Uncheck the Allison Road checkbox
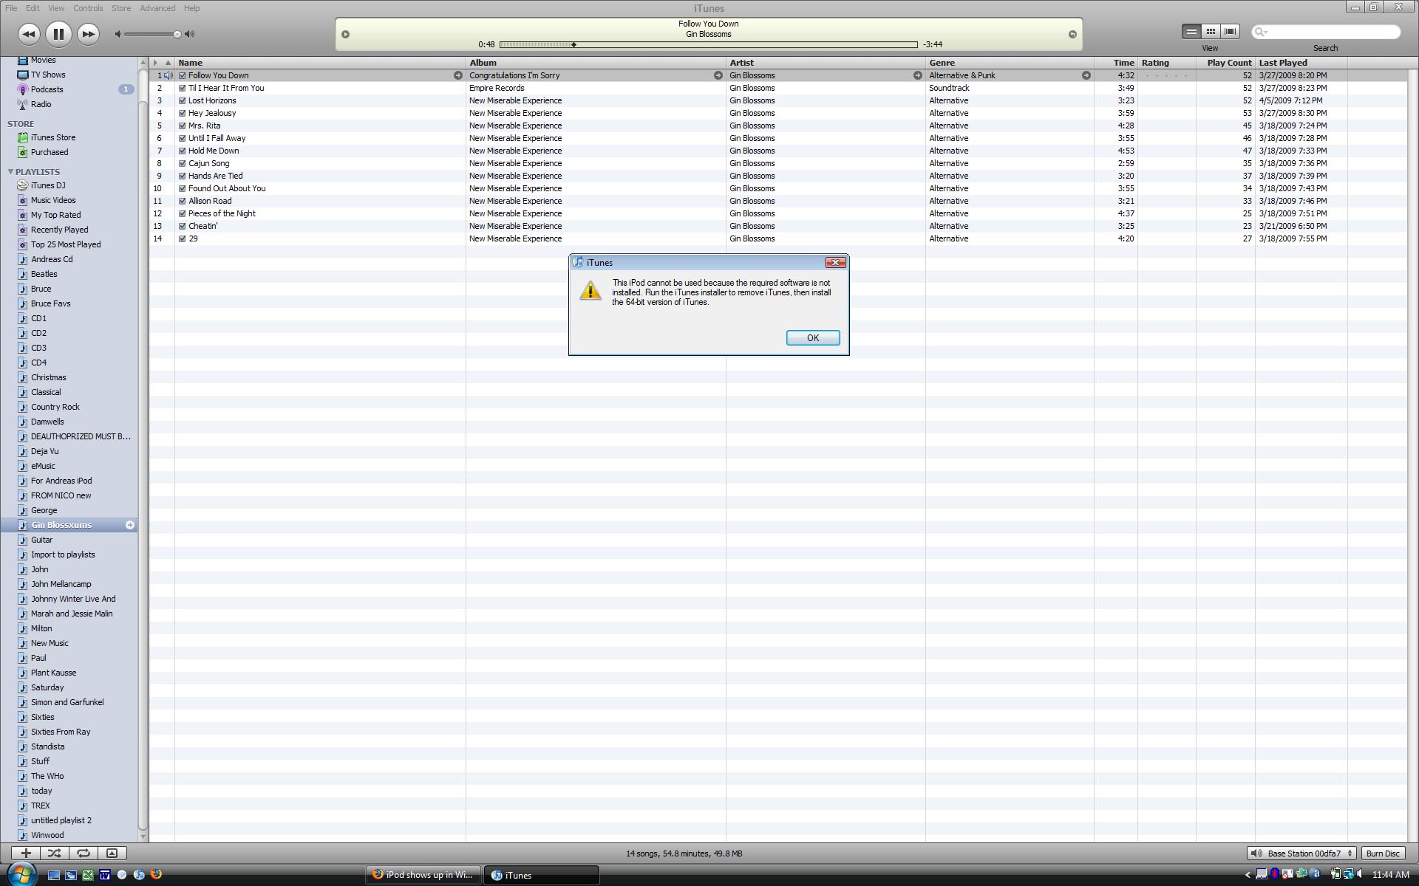The image size is (1419, 886). tap(183, 201)
